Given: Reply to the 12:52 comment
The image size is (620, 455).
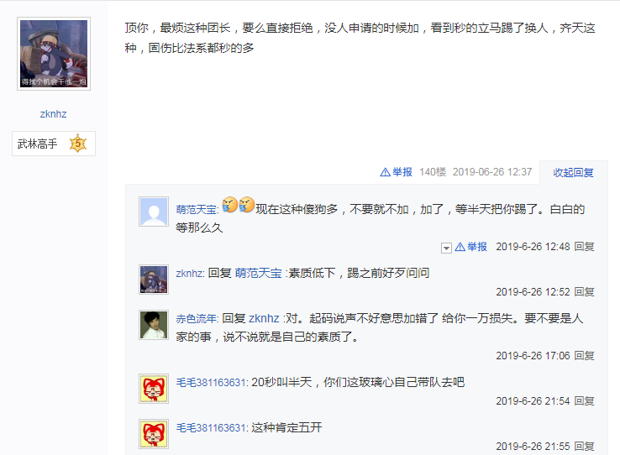Looking at the screenshot, I should click(585, 292).
